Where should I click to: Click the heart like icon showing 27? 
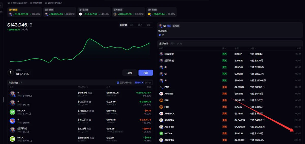160,35
